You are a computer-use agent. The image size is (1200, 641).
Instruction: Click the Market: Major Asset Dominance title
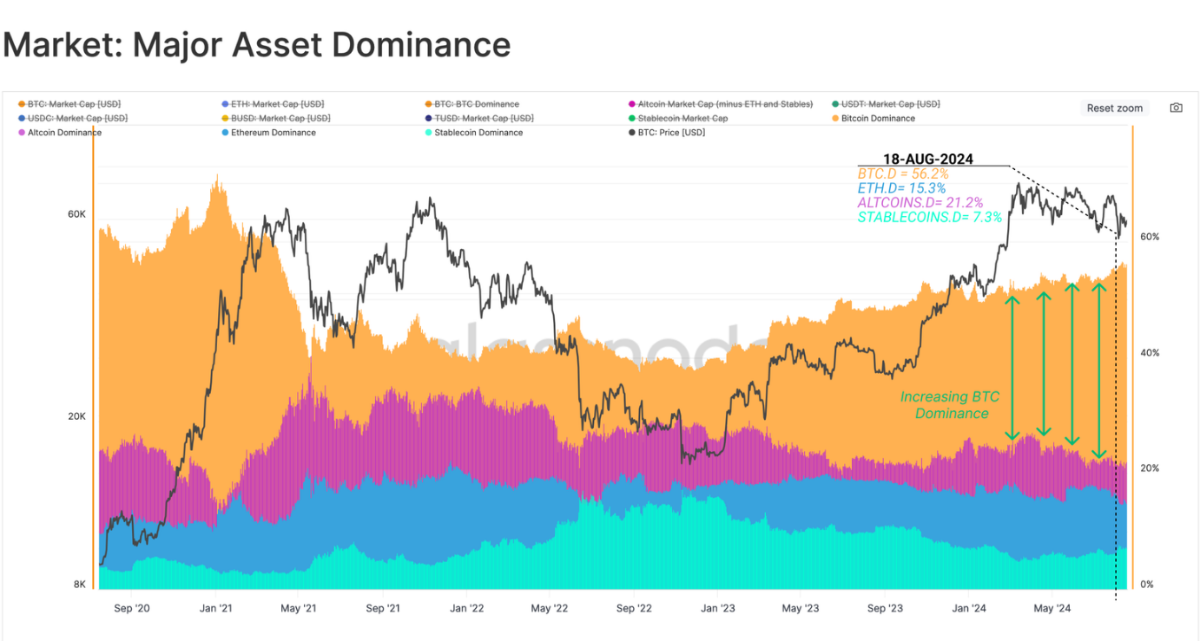click(257, 45)
